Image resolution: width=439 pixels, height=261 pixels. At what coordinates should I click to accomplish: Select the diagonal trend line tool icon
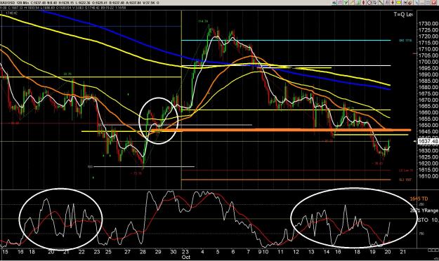(x=381, y=3)
